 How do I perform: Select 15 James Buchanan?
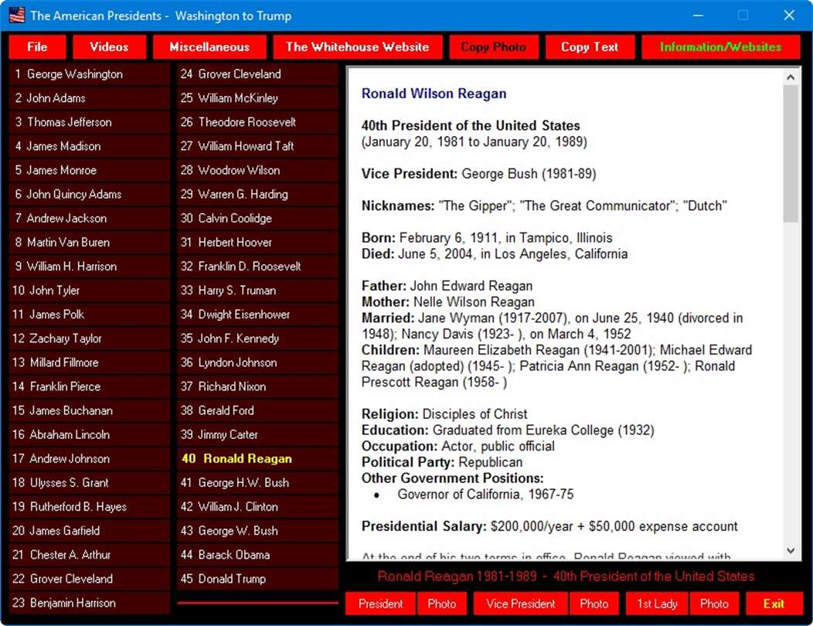tap(90, 410)
